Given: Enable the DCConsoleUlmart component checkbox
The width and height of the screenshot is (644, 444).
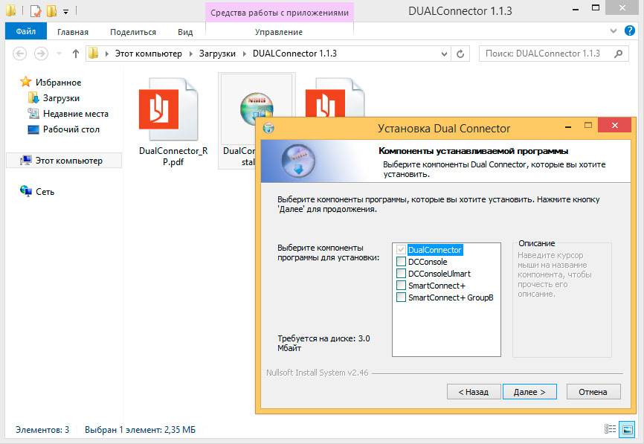Looking at the screenshot, I should pyautogui.click(x=401, y=274).
